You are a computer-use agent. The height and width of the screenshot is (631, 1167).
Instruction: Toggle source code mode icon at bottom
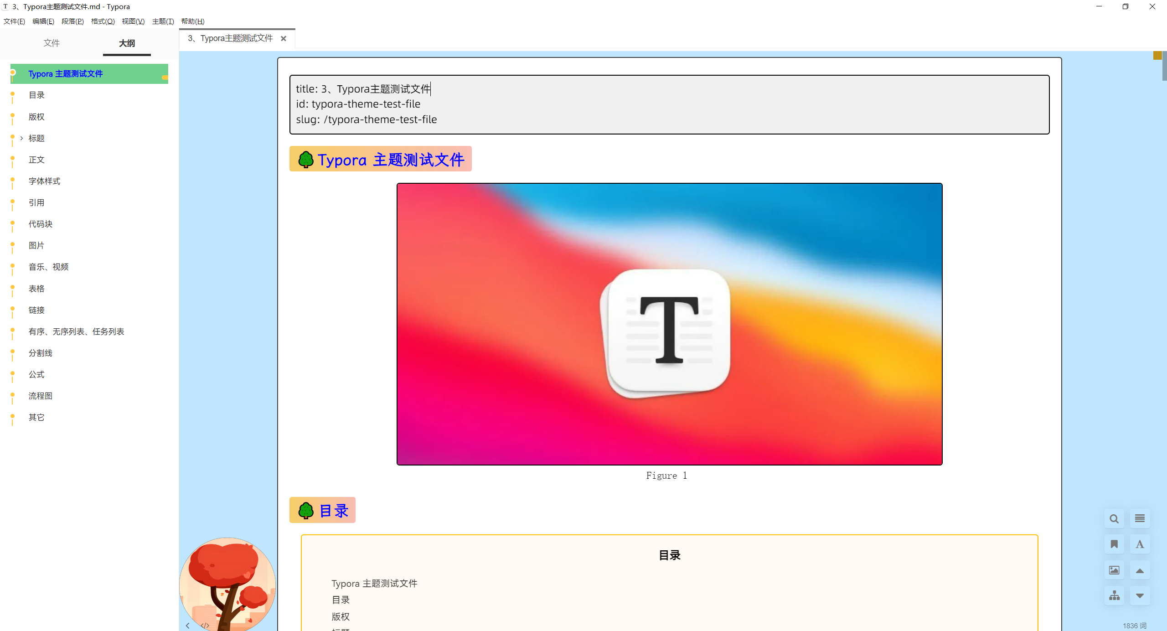pyautogui.click(x=205, y=626)
